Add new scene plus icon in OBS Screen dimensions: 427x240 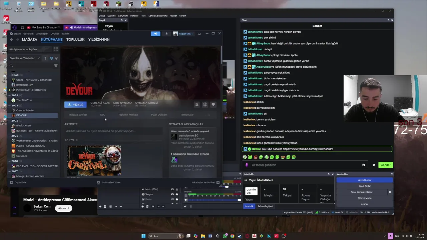(100, 206)
